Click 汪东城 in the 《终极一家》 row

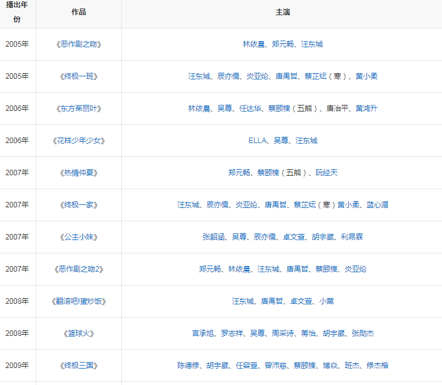189,205
